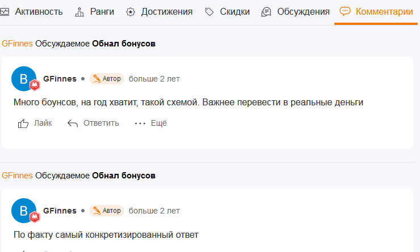420x252 pixels.
Task: Click GFinnes avatar in the first comment
Action: pyautogui.click(x=24, y=79)
